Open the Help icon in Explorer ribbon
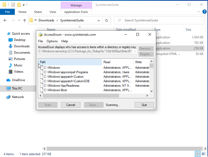This screenshot has width=208, height=157. pyautogui.click(x=204, y=12)
